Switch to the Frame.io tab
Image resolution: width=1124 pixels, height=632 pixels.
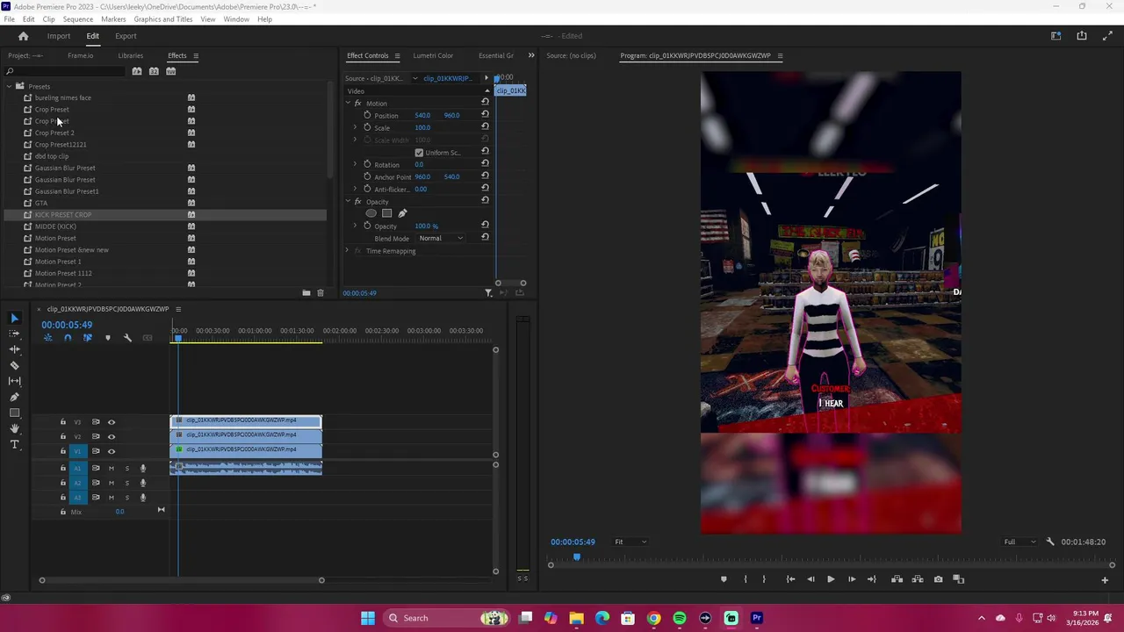tap(80, 55)
